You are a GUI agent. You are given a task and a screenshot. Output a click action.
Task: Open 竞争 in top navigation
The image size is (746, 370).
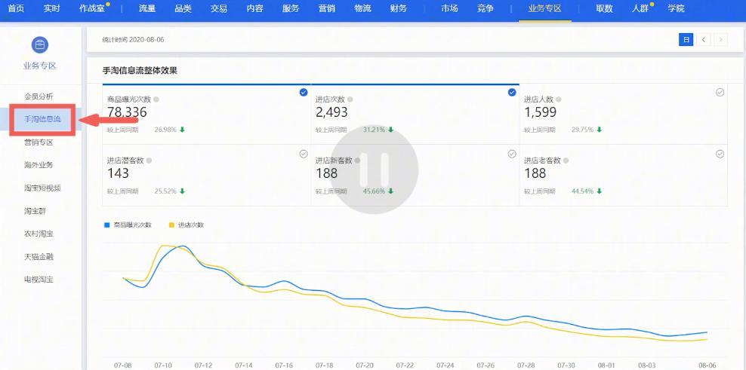[x=486, y=8]
